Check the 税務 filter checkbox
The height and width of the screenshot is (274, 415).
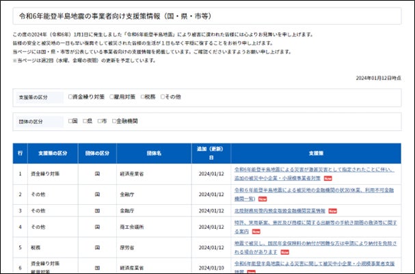(x=143, y=97)
